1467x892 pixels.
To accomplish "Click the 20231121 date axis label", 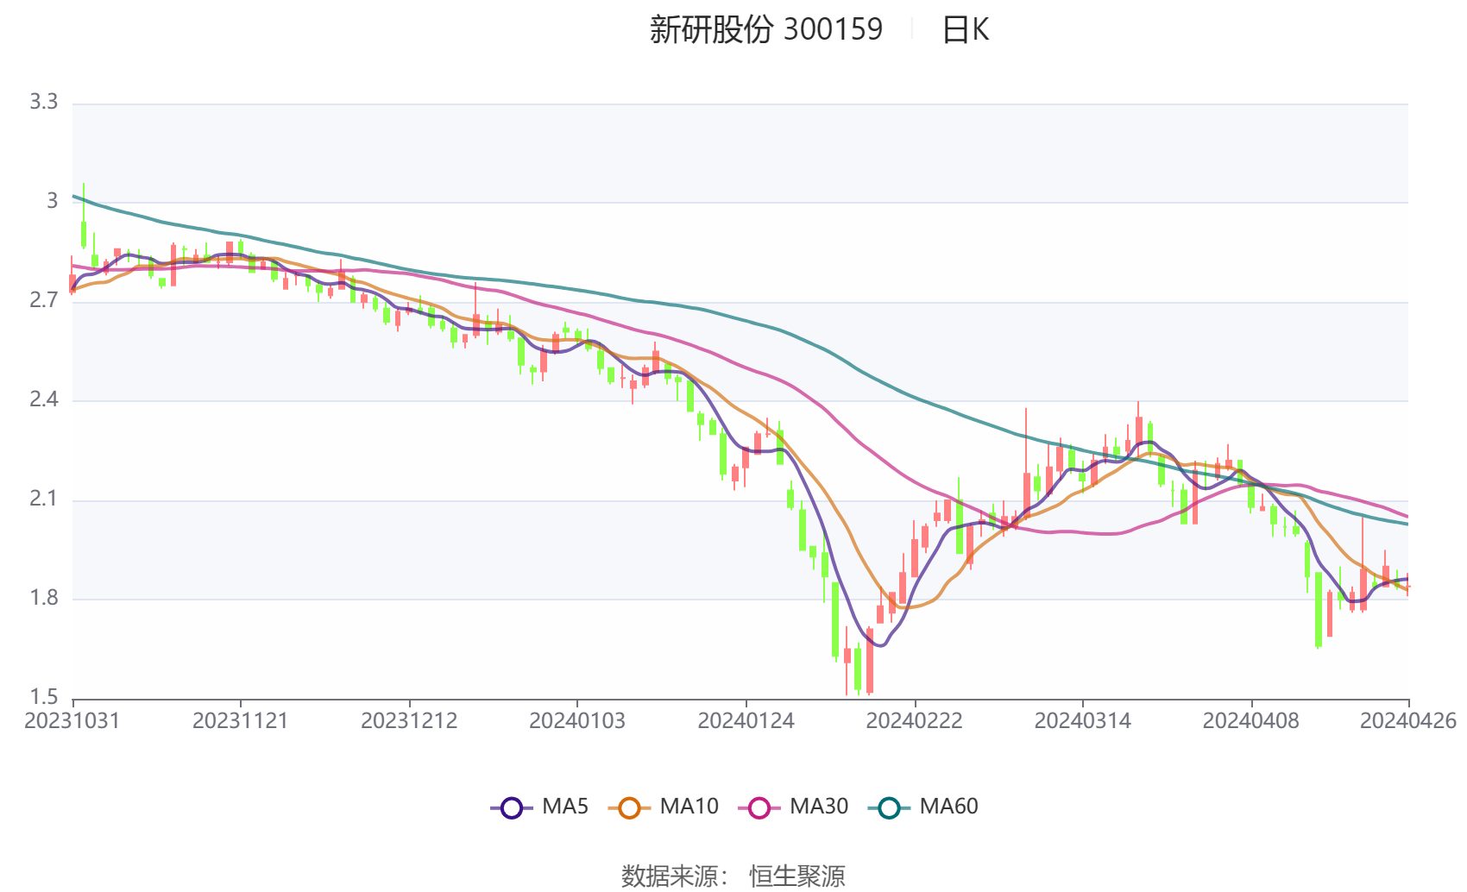I will (x=240, y=721).
